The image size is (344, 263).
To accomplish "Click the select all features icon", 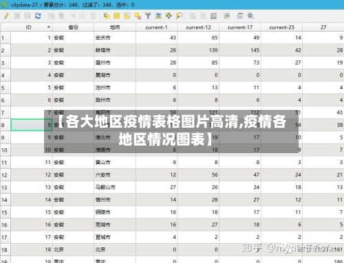I will point(117,16).
